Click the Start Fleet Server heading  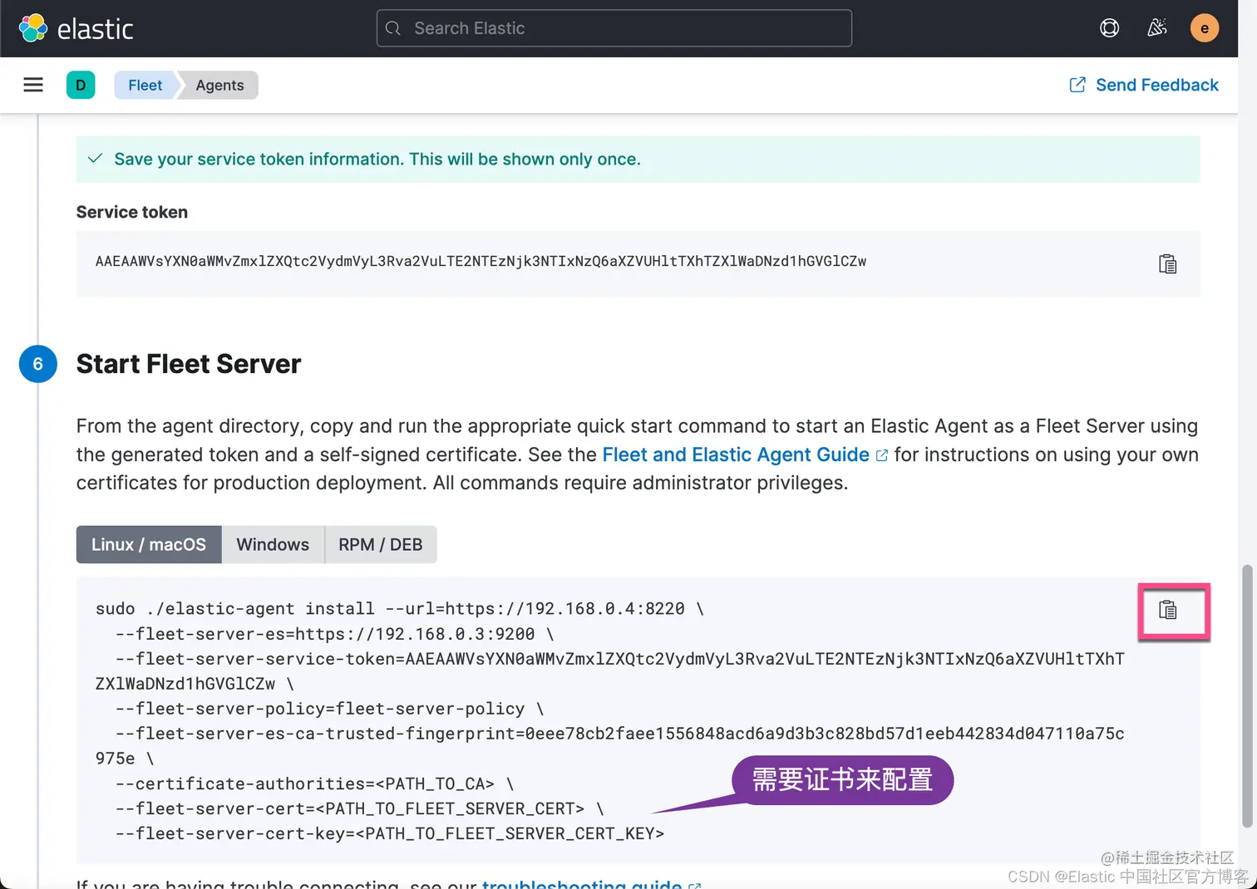189,364
